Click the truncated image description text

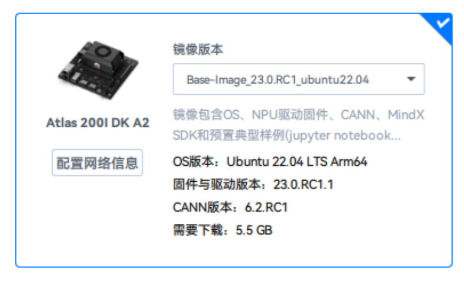coord(298,125)
